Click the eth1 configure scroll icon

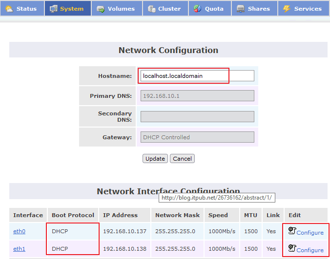292,248
